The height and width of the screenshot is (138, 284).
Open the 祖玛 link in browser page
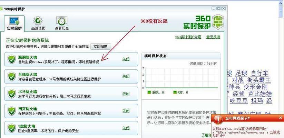click(x=257, y=101)
